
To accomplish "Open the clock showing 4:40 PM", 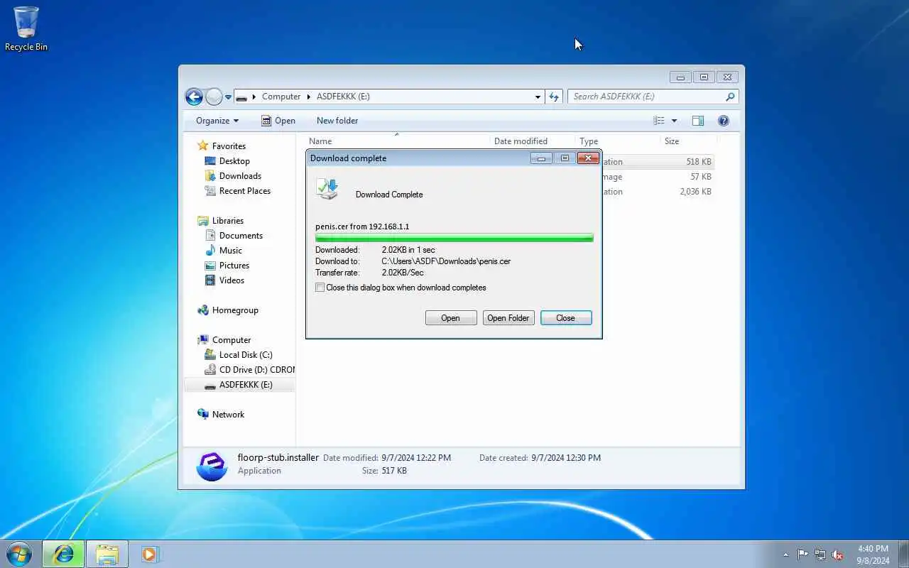I will 873,555.
